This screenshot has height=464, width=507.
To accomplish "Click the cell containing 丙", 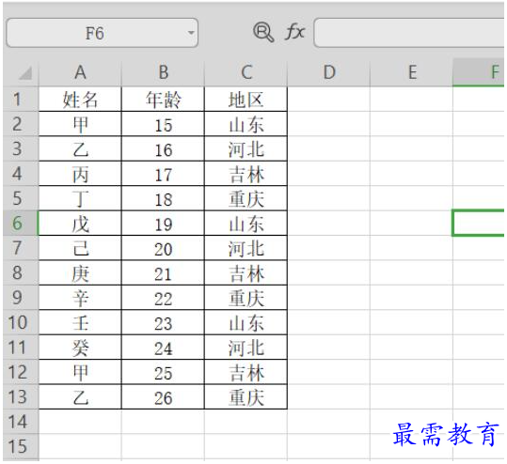I will [80, 174].
